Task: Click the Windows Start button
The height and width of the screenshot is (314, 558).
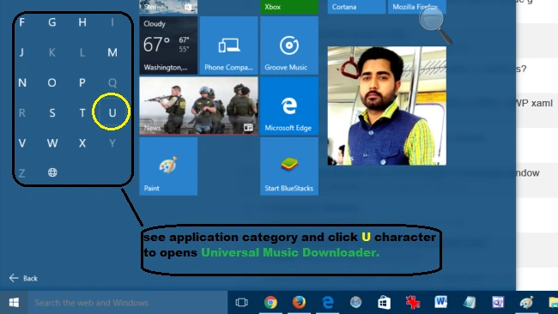Action: pyautogui.click(x=14, y=303)
